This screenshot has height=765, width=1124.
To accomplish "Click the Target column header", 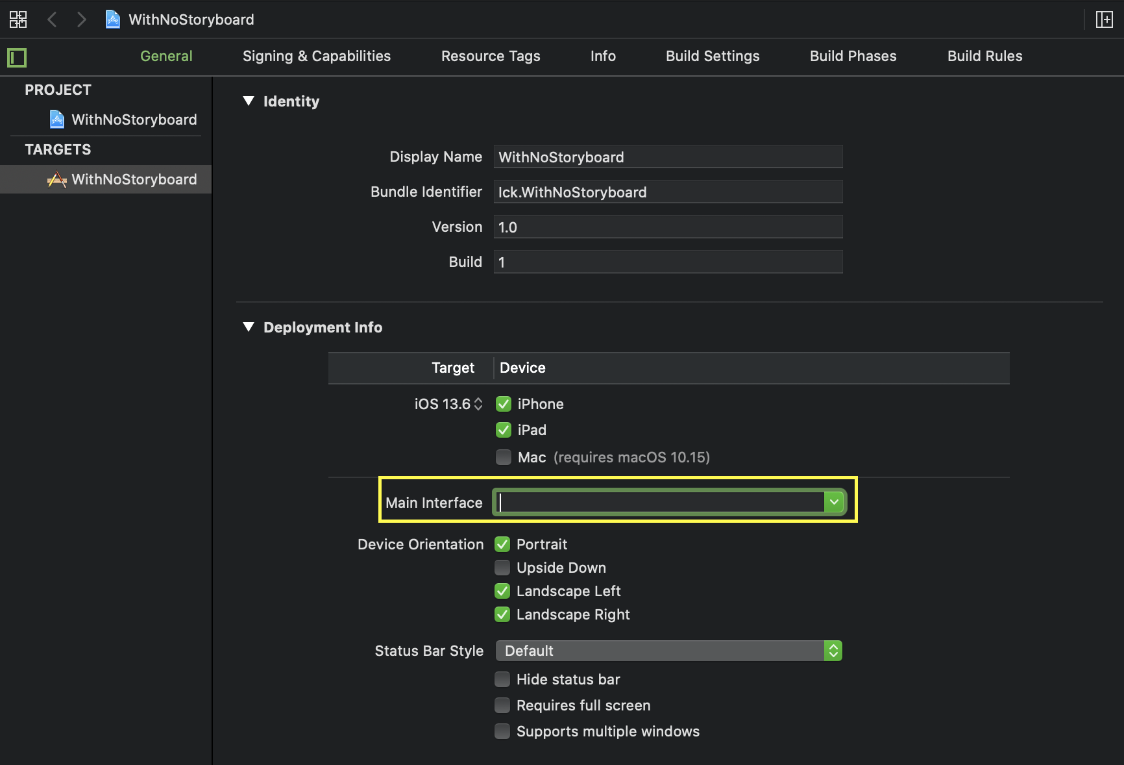I will pyautogui.click(x=453, y=368).
